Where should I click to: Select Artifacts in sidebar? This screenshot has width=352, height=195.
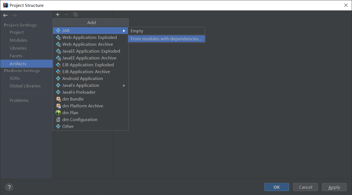click(x=26, y=64)
